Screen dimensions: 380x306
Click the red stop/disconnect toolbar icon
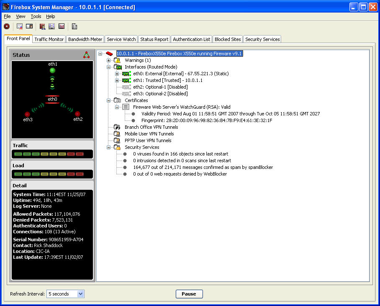coord(7,26)
